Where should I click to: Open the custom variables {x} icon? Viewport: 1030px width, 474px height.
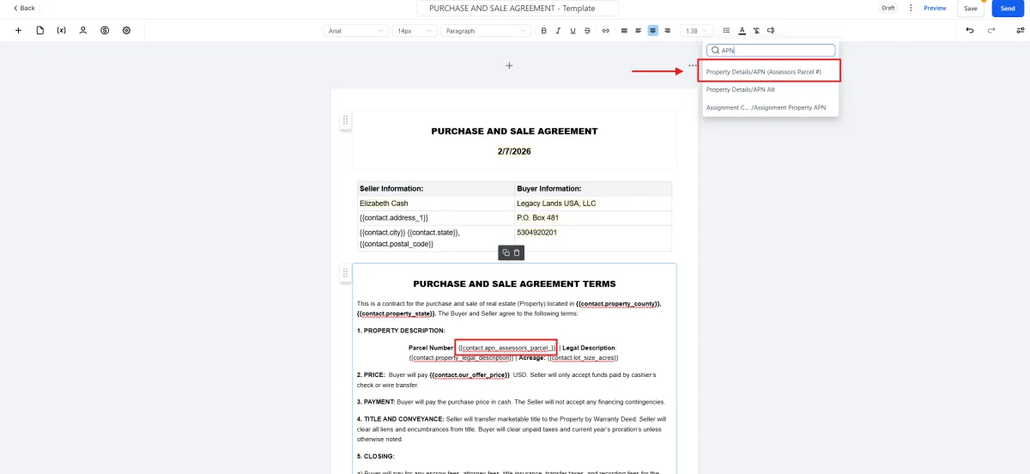point(62,30)
